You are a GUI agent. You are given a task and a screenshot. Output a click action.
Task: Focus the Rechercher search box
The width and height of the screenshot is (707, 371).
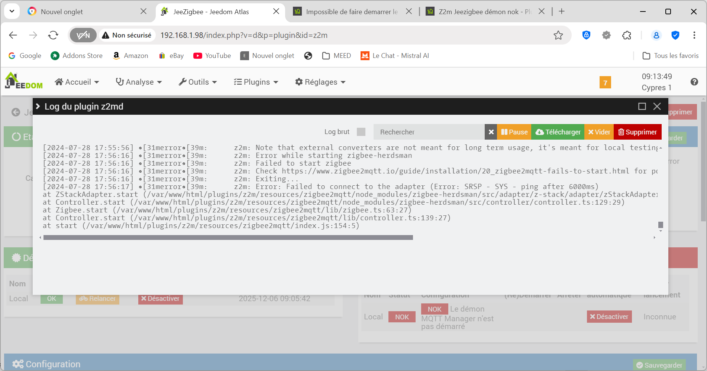429,132
